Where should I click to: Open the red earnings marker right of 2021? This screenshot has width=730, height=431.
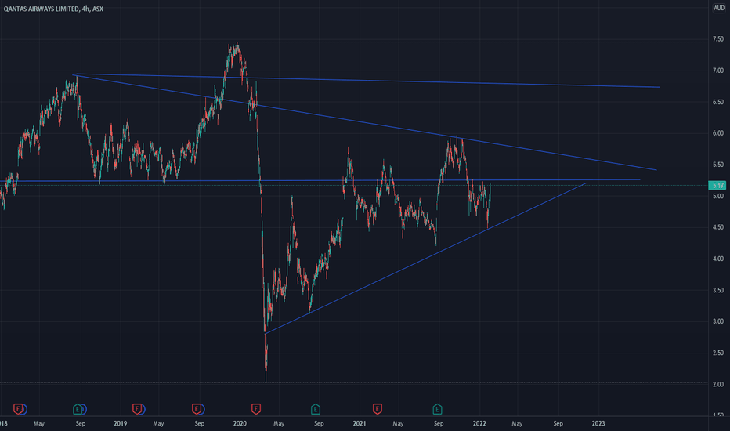pos(377,409)
